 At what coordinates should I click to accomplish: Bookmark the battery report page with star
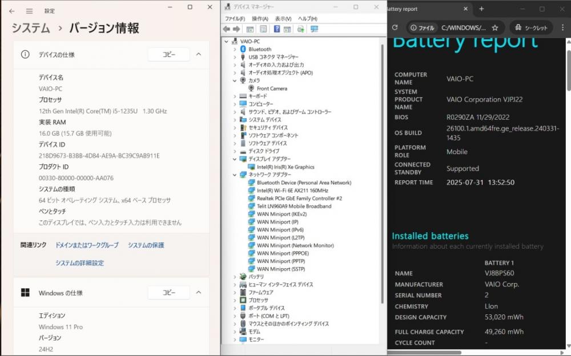coord(494,27)
